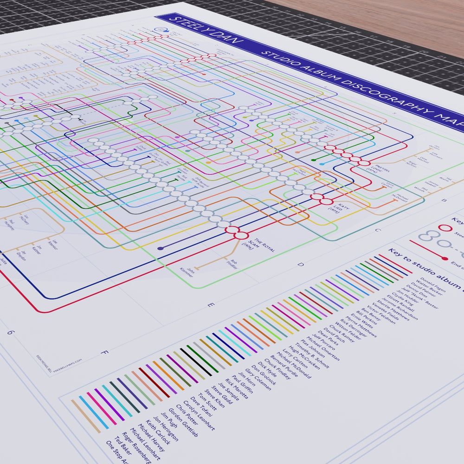Click the name "Victor Feldman" in the key
The width and height of the screenshot is (464, 464).
(x=381, y=315)
